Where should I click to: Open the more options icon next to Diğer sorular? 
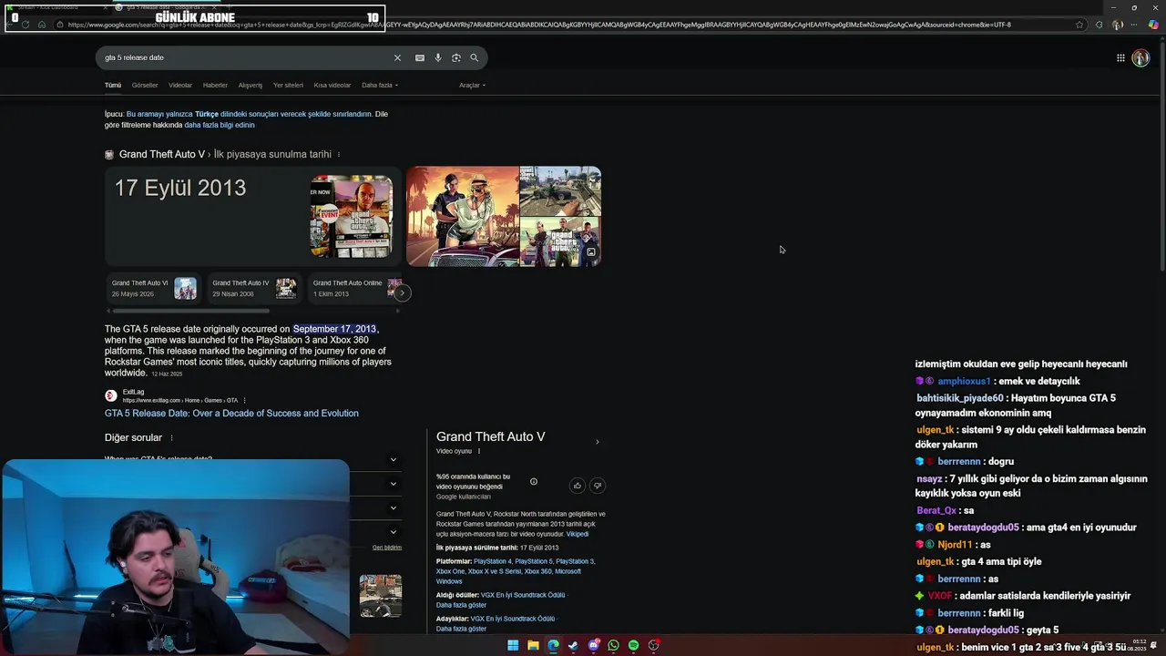171,438
